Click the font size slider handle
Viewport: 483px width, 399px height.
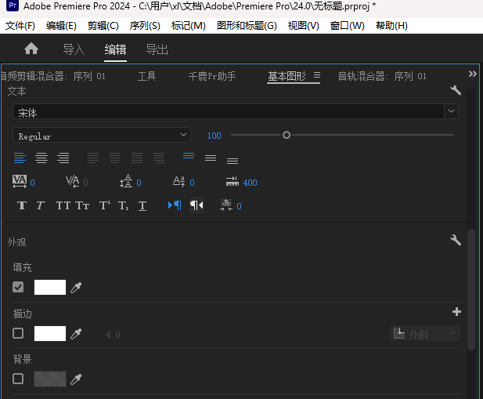(287, 135)
